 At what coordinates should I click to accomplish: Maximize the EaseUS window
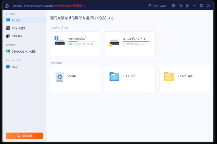point(201,6)
